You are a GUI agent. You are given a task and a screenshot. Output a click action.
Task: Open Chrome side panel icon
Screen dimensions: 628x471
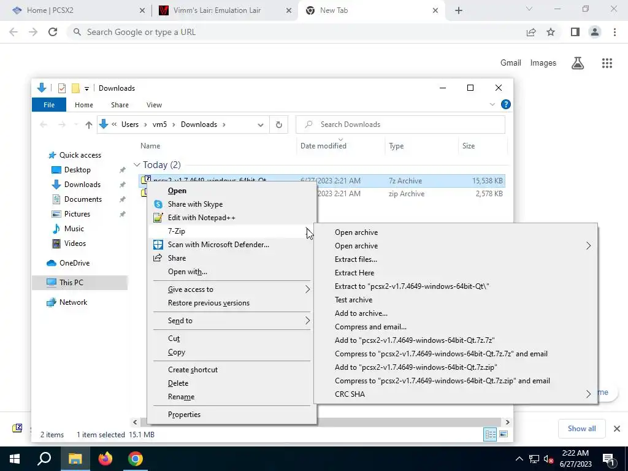pyautogui.click(x=575, y=32)
